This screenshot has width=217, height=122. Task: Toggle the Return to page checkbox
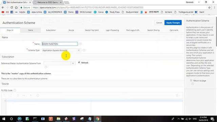(x=191, y=80)
